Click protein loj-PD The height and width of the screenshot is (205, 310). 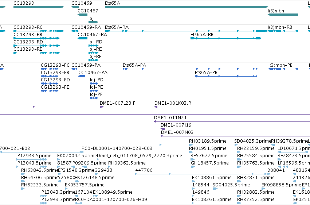pyautogui.click(x=94, y=84)
